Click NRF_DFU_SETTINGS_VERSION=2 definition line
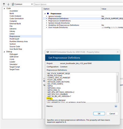The height and width of the screenshot is (129, 123). tap(61, 92)
